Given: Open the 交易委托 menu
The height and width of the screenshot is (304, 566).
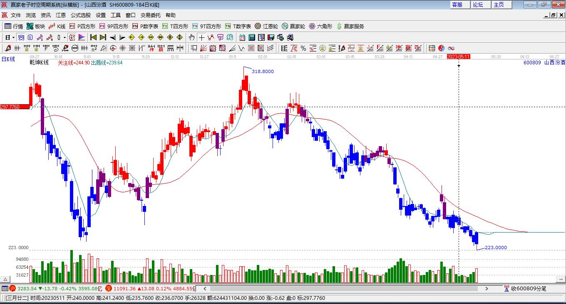Looking at the screenshot, I should click(150, 15).
